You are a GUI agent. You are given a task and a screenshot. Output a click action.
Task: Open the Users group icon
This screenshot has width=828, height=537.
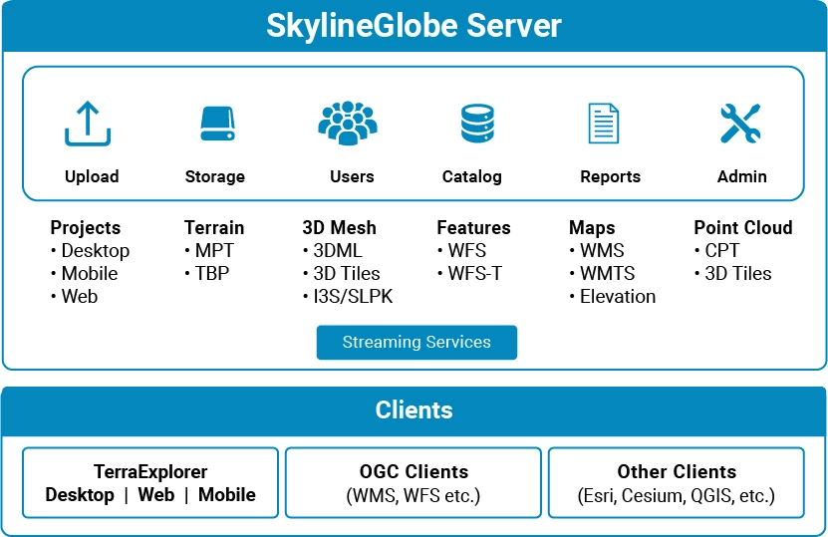click(x=348, y=123)
